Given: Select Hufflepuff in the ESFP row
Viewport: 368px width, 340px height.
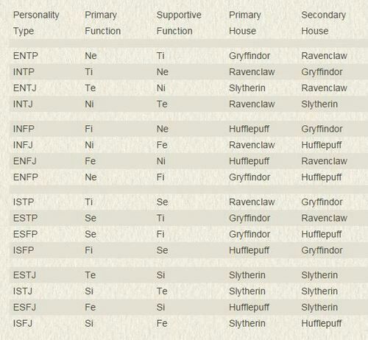Looking at the screenshot, I should coord(322,234).
